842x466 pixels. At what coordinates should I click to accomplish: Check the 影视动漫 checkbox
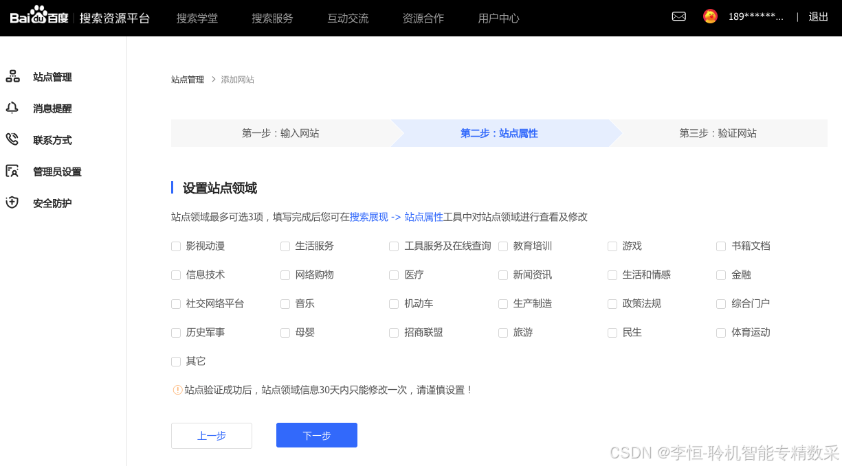click(x=176, y=246)
